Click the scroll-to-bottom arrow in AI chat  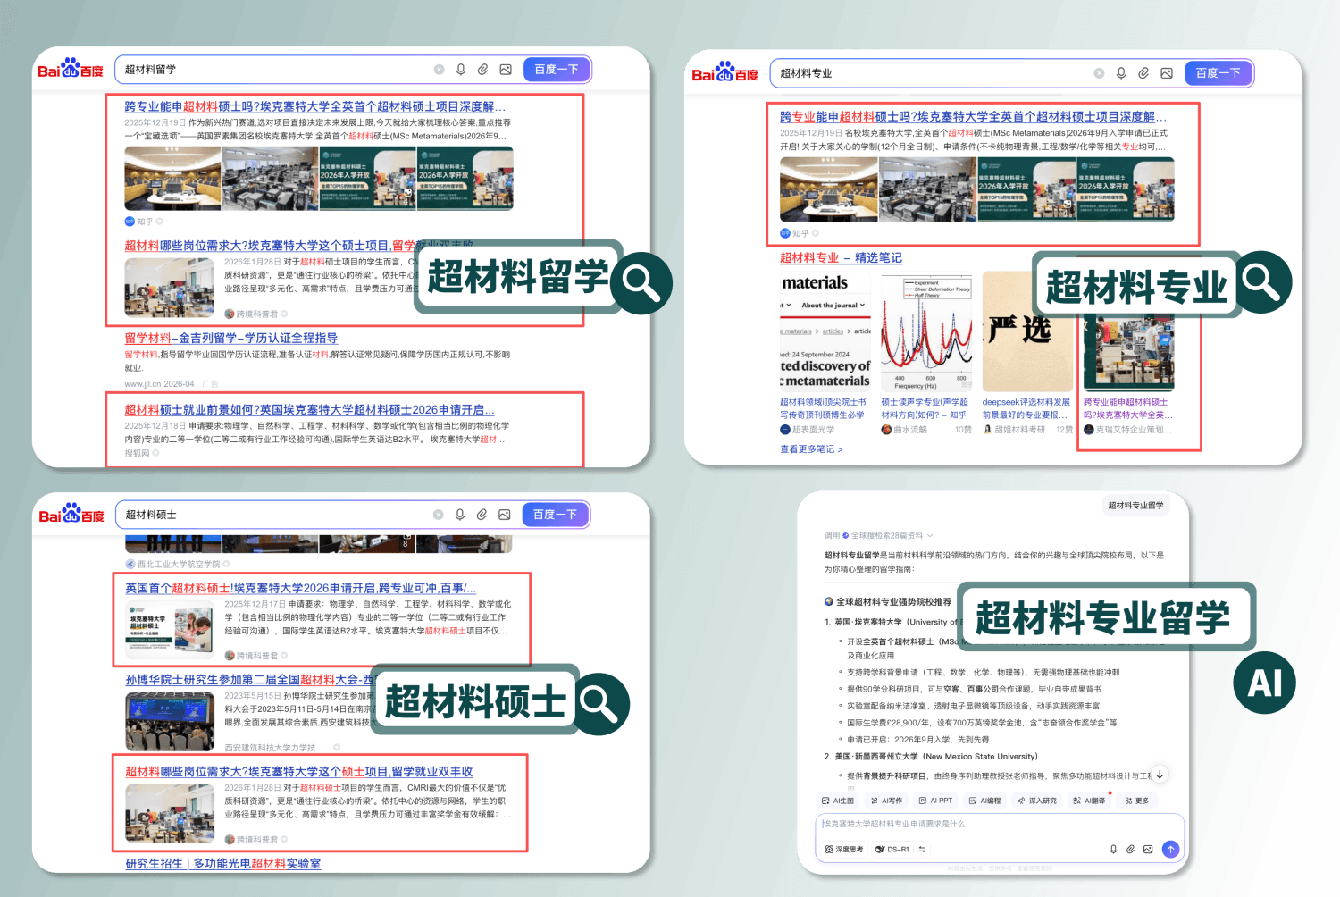pos(1160,775)
